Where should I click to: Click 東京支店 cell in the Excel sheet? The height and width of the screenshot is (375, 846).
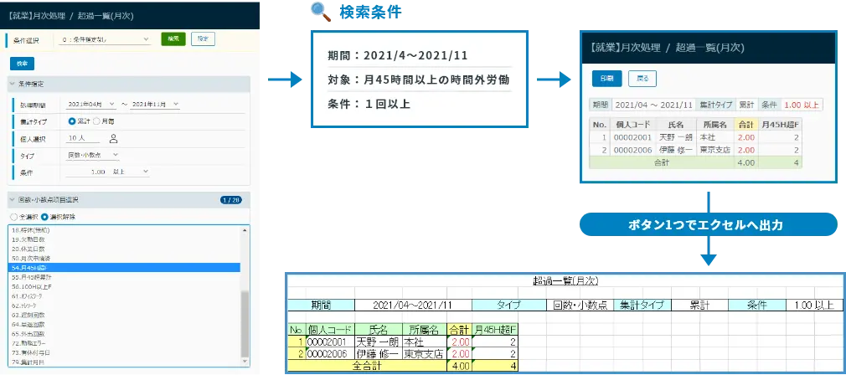[x=424, y=354]
